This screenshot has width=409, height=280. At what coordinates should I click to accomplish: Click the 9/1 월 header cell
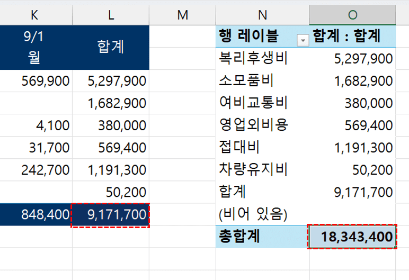36,48
